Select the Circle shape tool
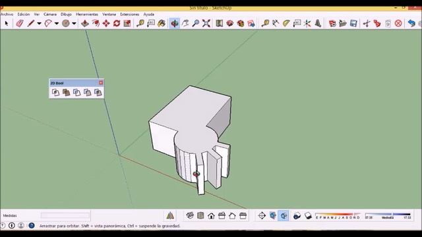 click(x=66, y=24)
